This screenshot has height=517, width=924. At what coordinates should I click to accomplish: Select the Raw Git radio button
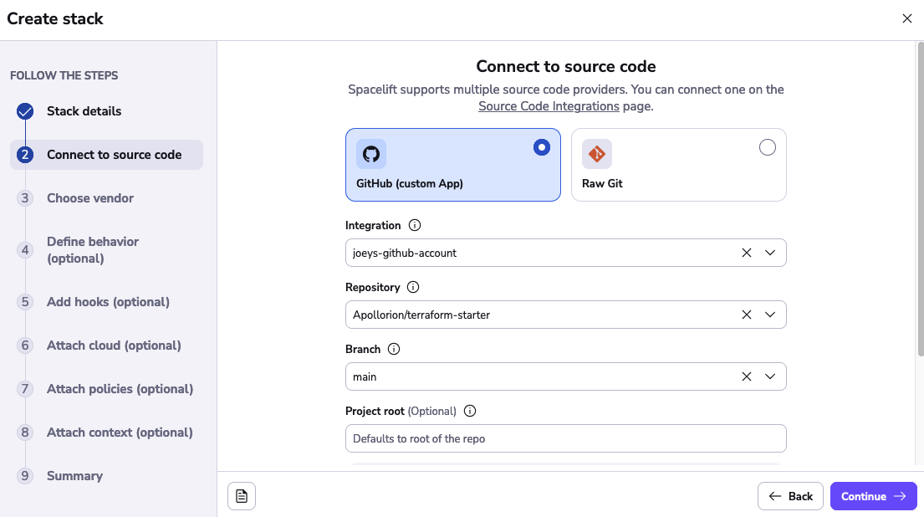[767, 147]
